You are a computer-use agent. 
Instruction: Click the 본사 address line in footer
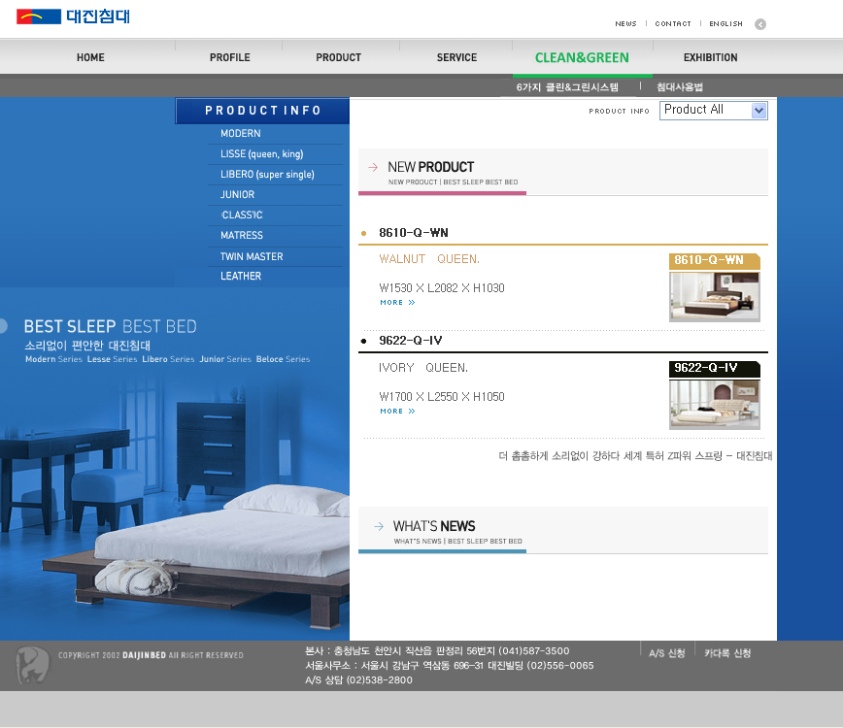(437, 651)
